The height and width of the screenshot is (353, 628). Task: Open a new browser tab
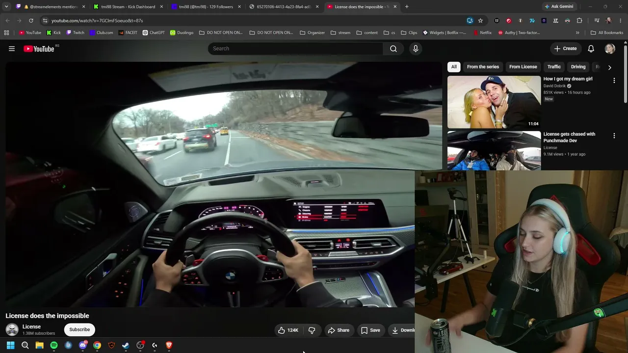[x=407, y=7]
